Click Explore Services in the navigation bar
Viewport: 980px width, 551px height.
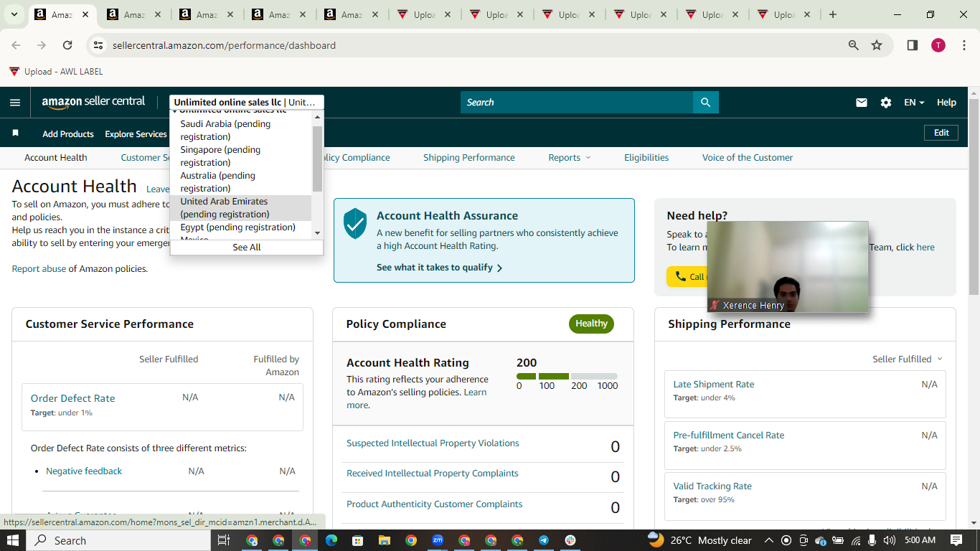136,134
